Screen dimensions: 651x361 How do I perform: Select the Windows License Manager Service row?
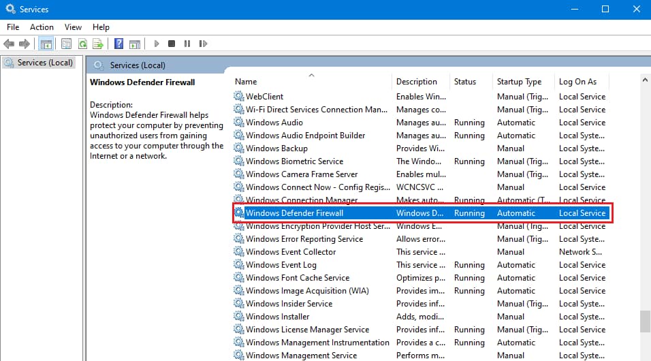tap(421, 330)
